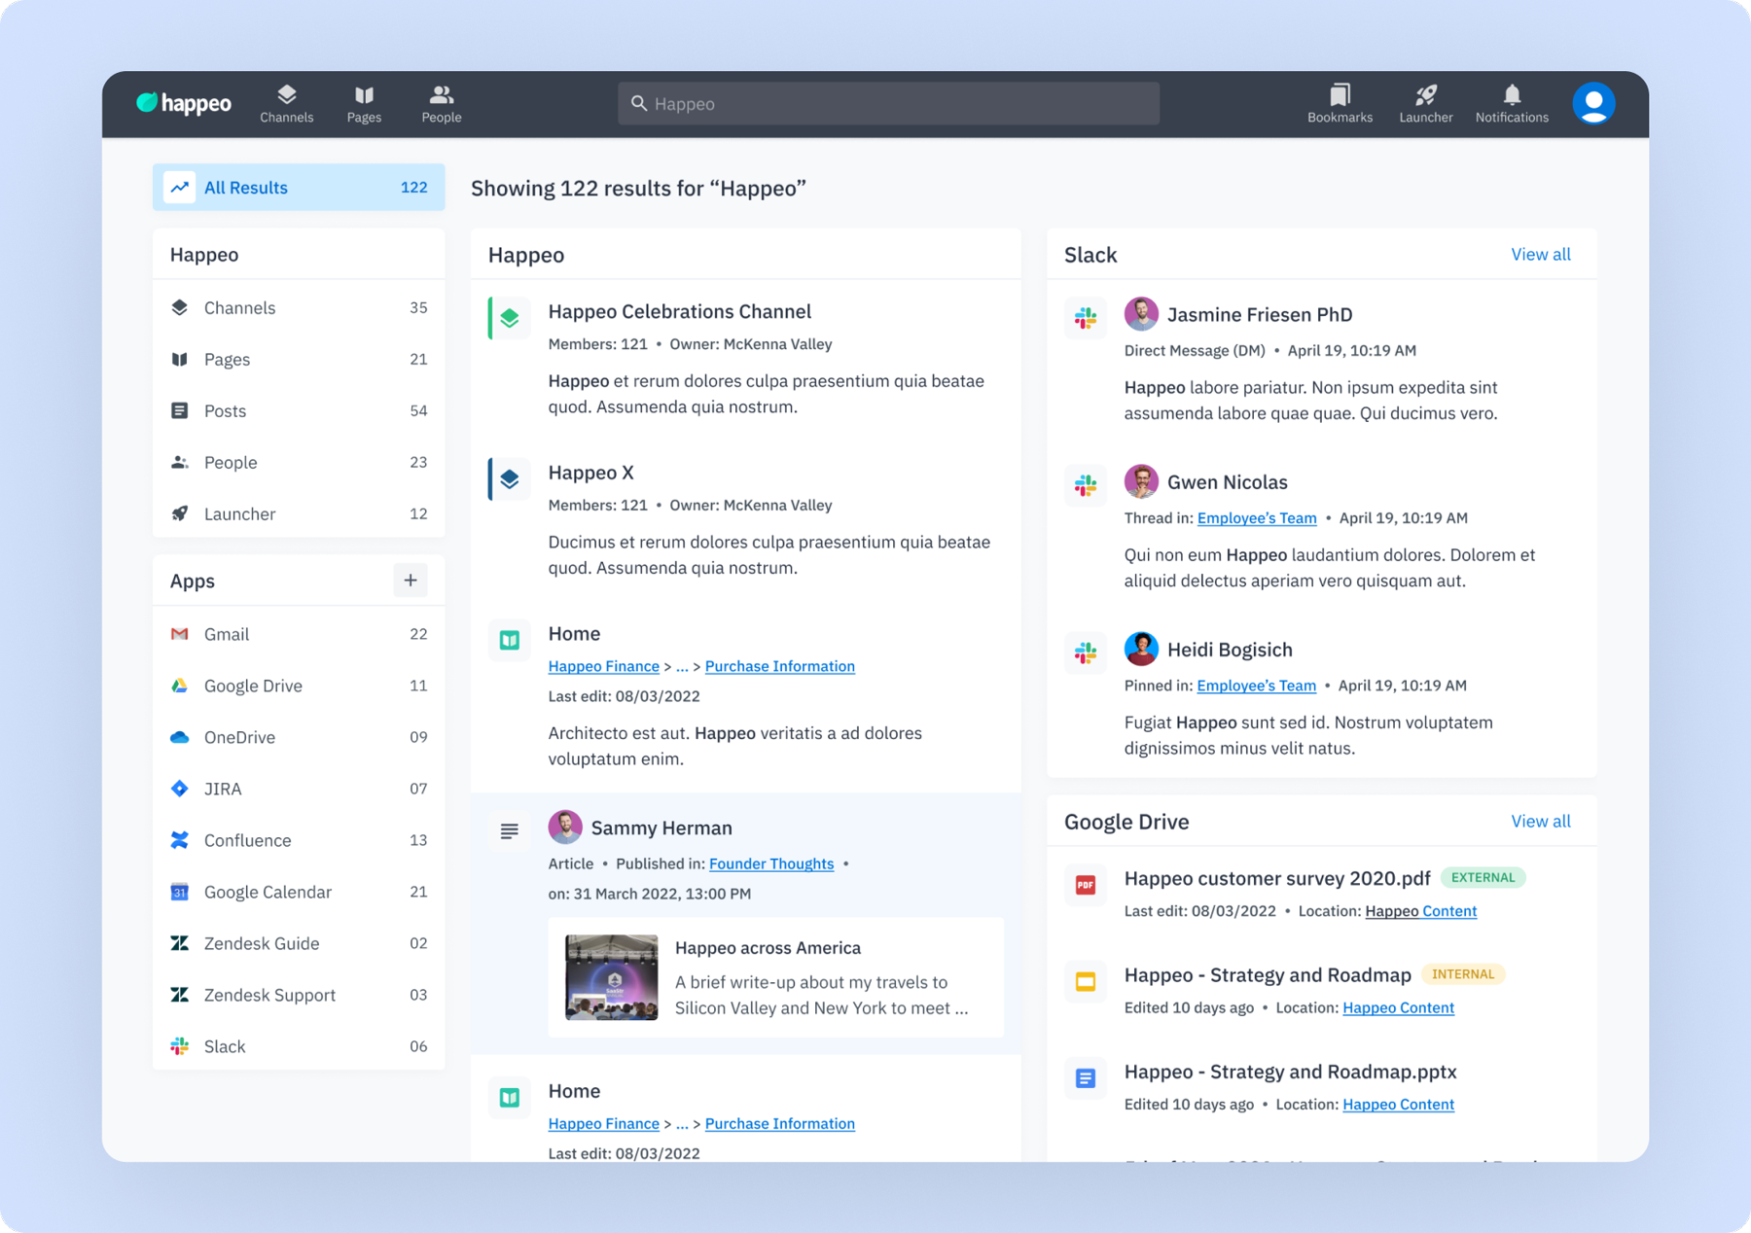
Task: Open Gwen Nicolas Slack result
Action: click(x=1227, y=482)
